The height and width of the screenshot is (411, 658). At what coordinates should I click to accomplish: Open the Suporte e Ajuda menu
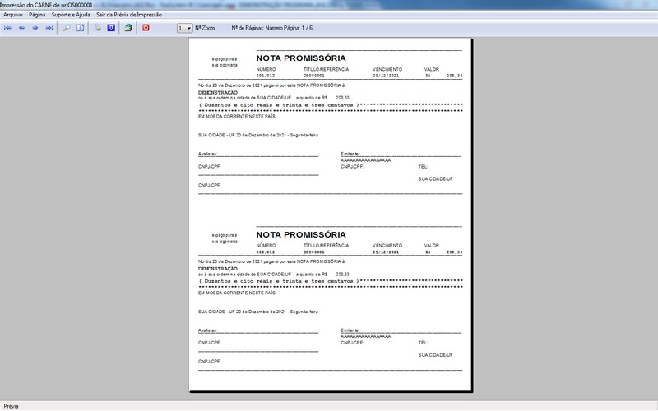click(x=71, y=15)
